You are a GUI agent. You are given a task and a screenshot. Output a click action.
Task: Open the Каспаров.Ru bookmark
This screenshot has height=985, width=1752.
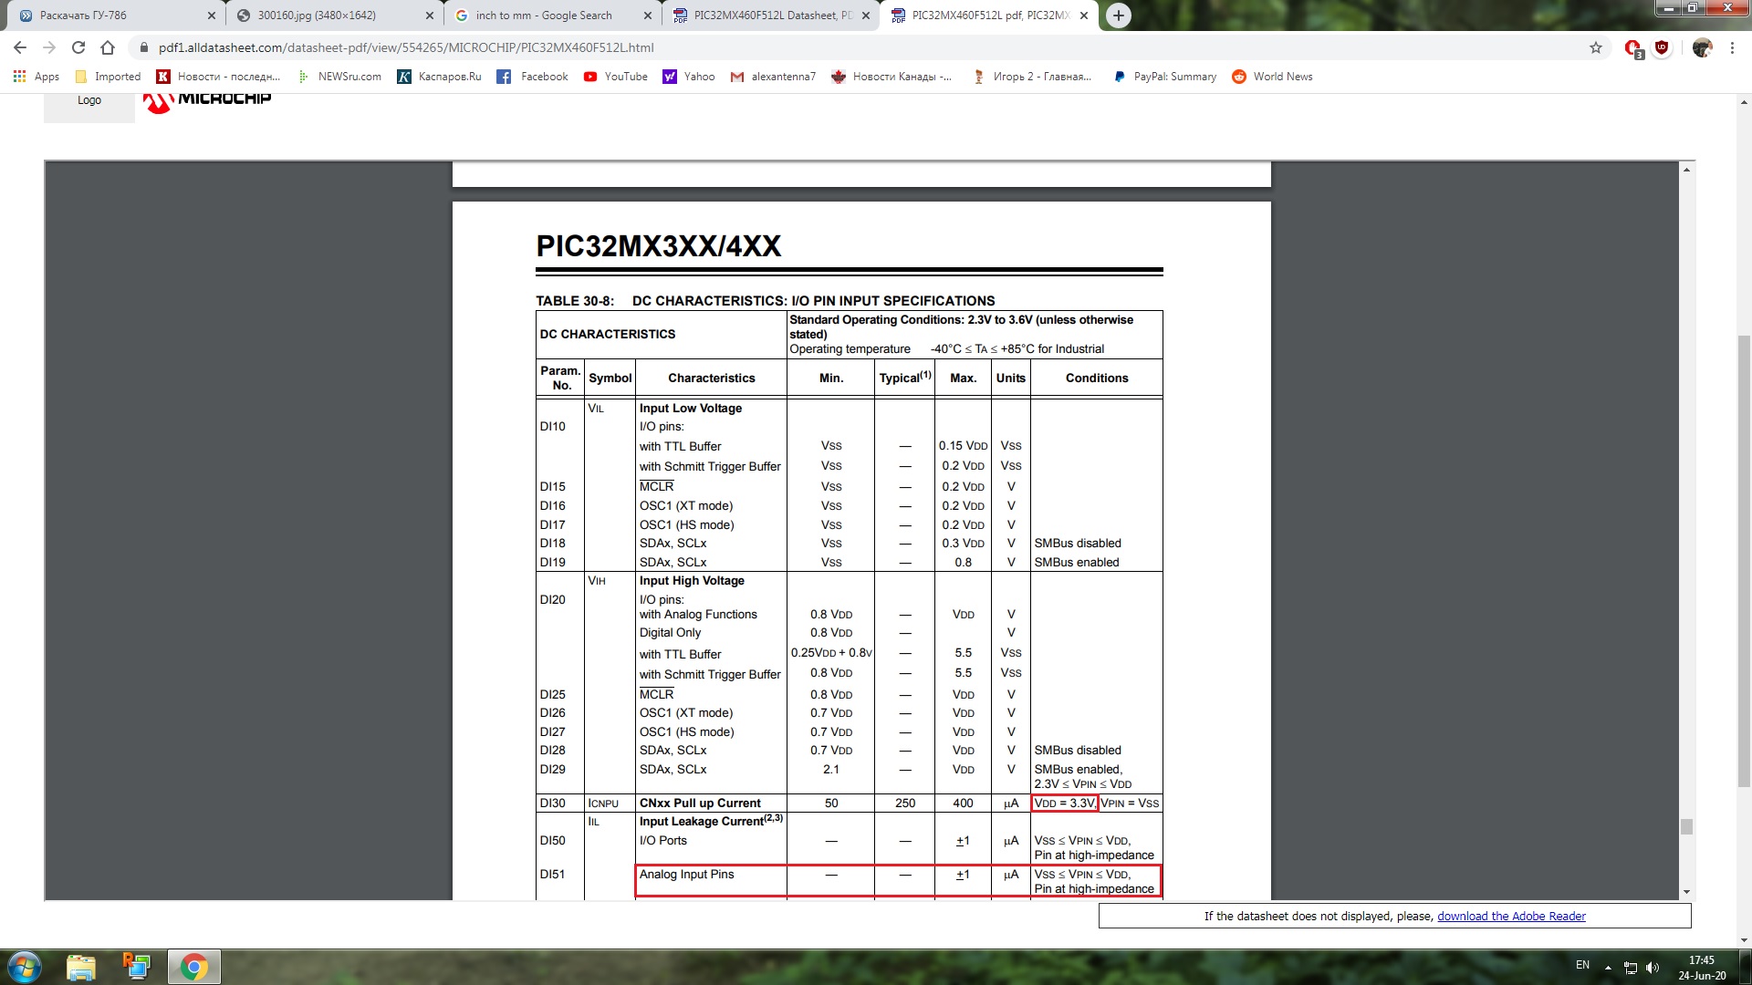click(x=439, y=77)
